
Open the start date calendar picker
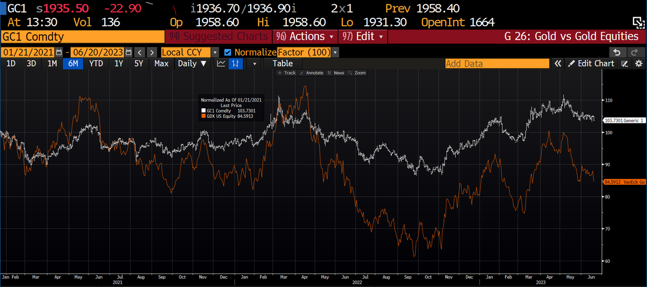(60, 53)
